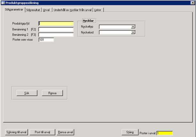The width and height of the screenshot is (196, 137).
Task: Go to Underhåll av nycklar från urval tab
Action: point(73,10)
